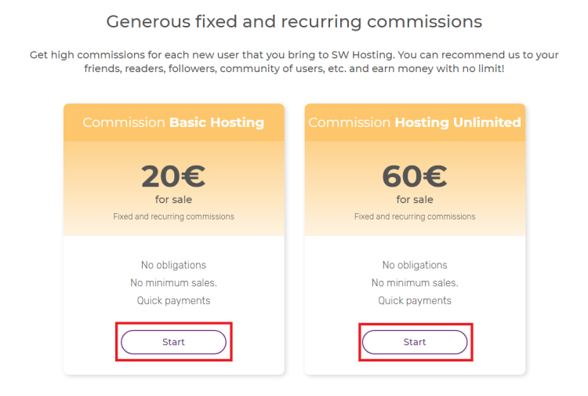
Task: Click 'No obligations' in the Hosting Unlimited card
Action: (x=415, y=265)
